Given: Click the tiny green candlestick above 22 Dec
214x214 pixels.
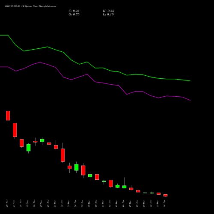Looking at the screenshot, I should 152,193.
